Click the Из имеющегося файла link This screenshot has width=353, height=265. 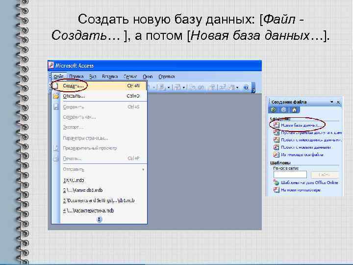point(302,155)
